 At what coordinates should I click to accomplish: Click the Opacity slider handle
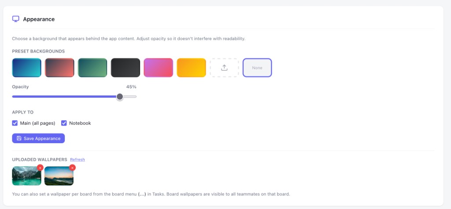[x=120, y=97]
